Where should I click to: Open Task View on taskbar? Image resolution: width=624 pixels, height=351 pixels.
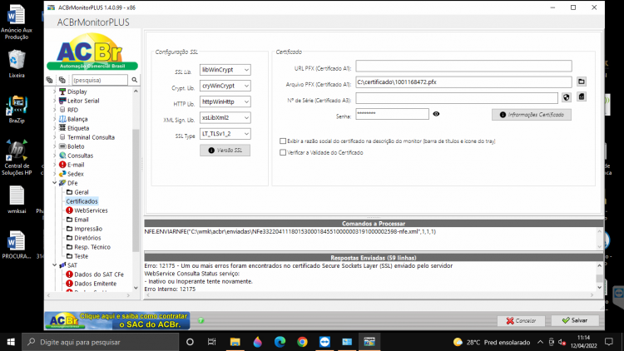click(211, 342)
